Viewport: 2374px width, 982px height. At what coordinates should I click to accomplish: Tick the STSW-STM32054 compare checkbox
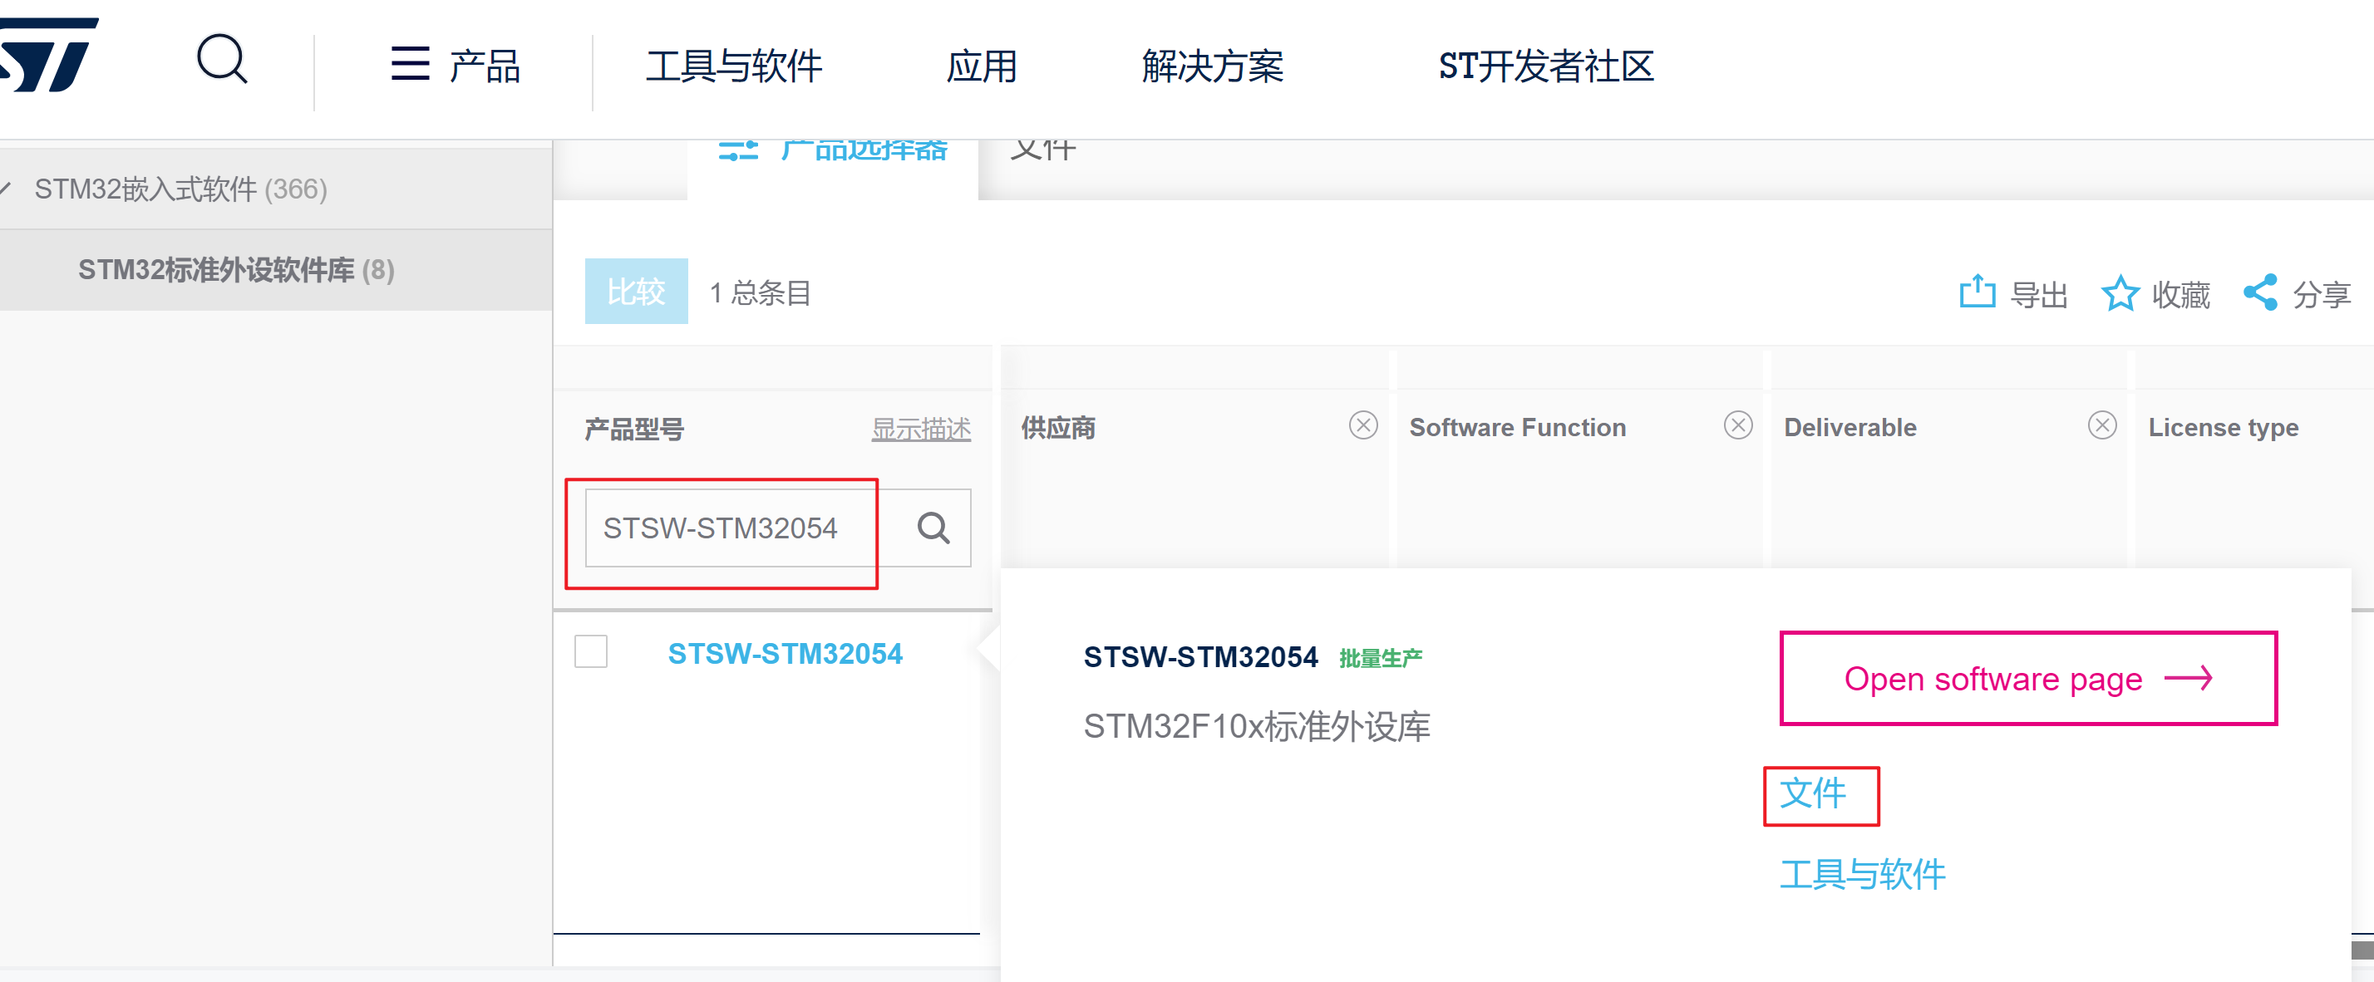coord(591,651)
